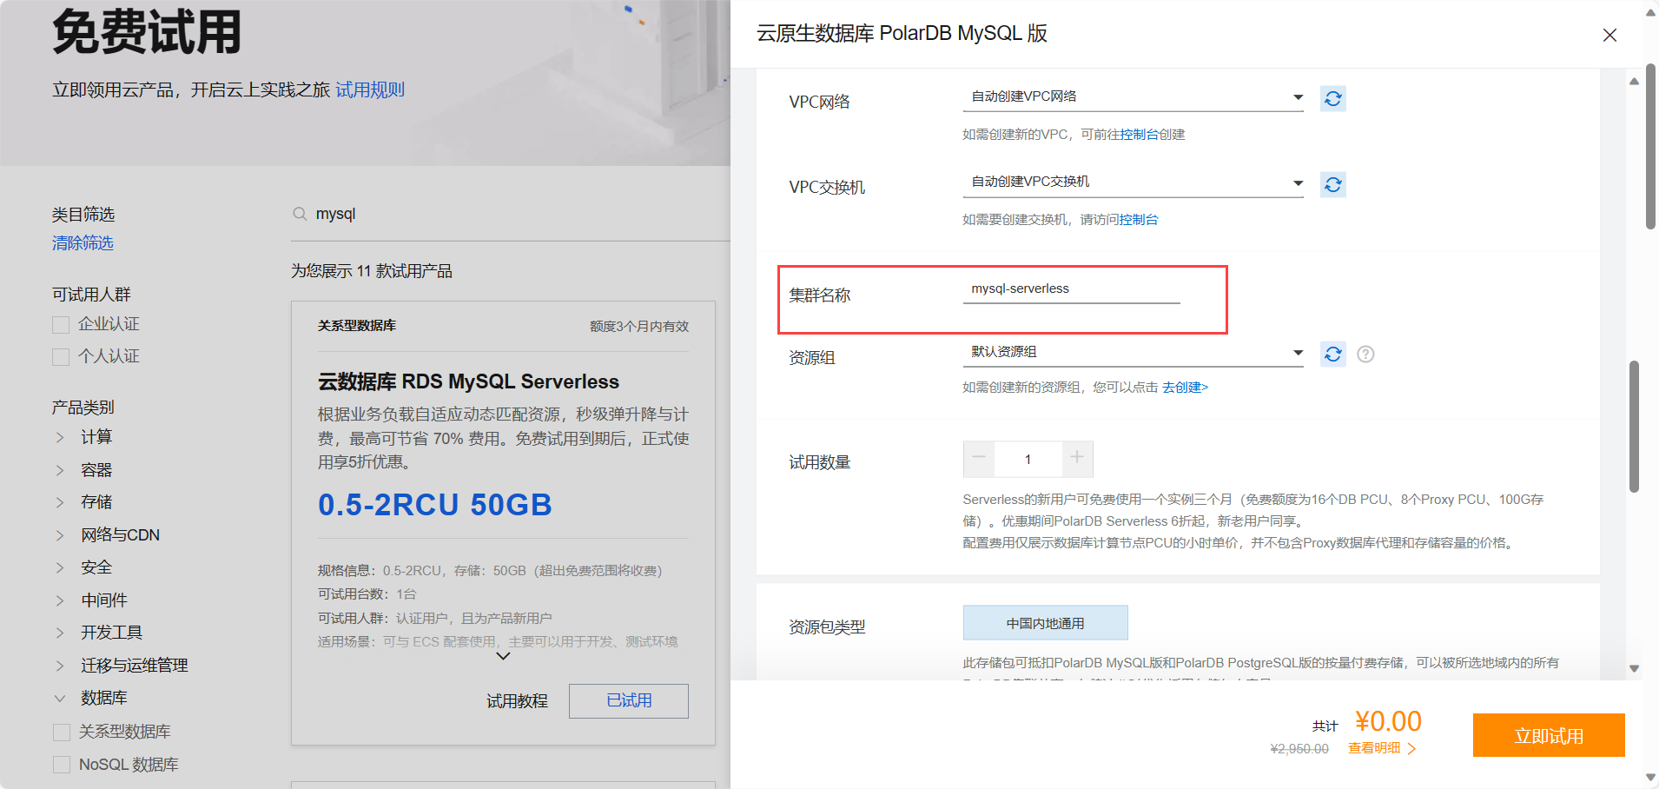Refresh the VPC交换机 options
This screenshot has width=1659, height=789.
point(1333,184)
